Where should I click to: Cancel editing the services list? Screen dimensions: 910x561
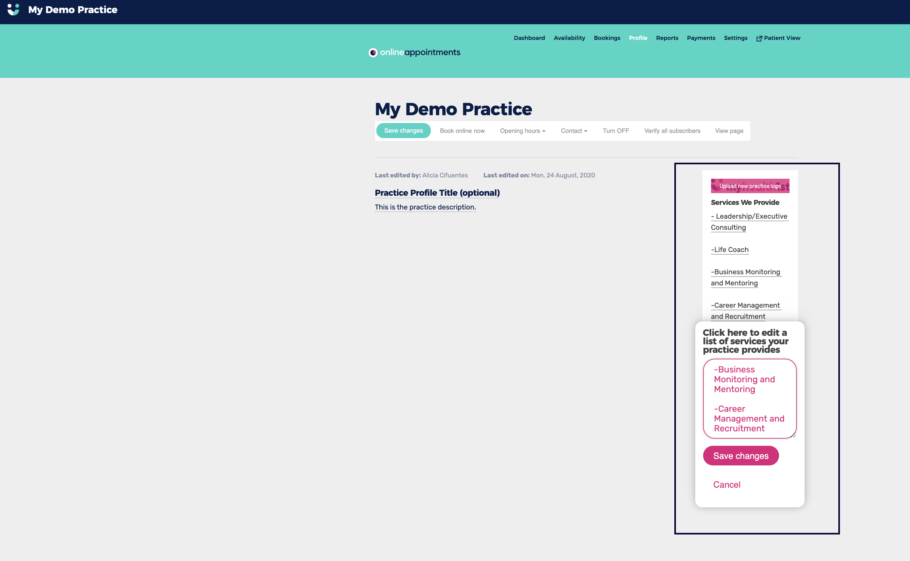(x=726, y=484)
